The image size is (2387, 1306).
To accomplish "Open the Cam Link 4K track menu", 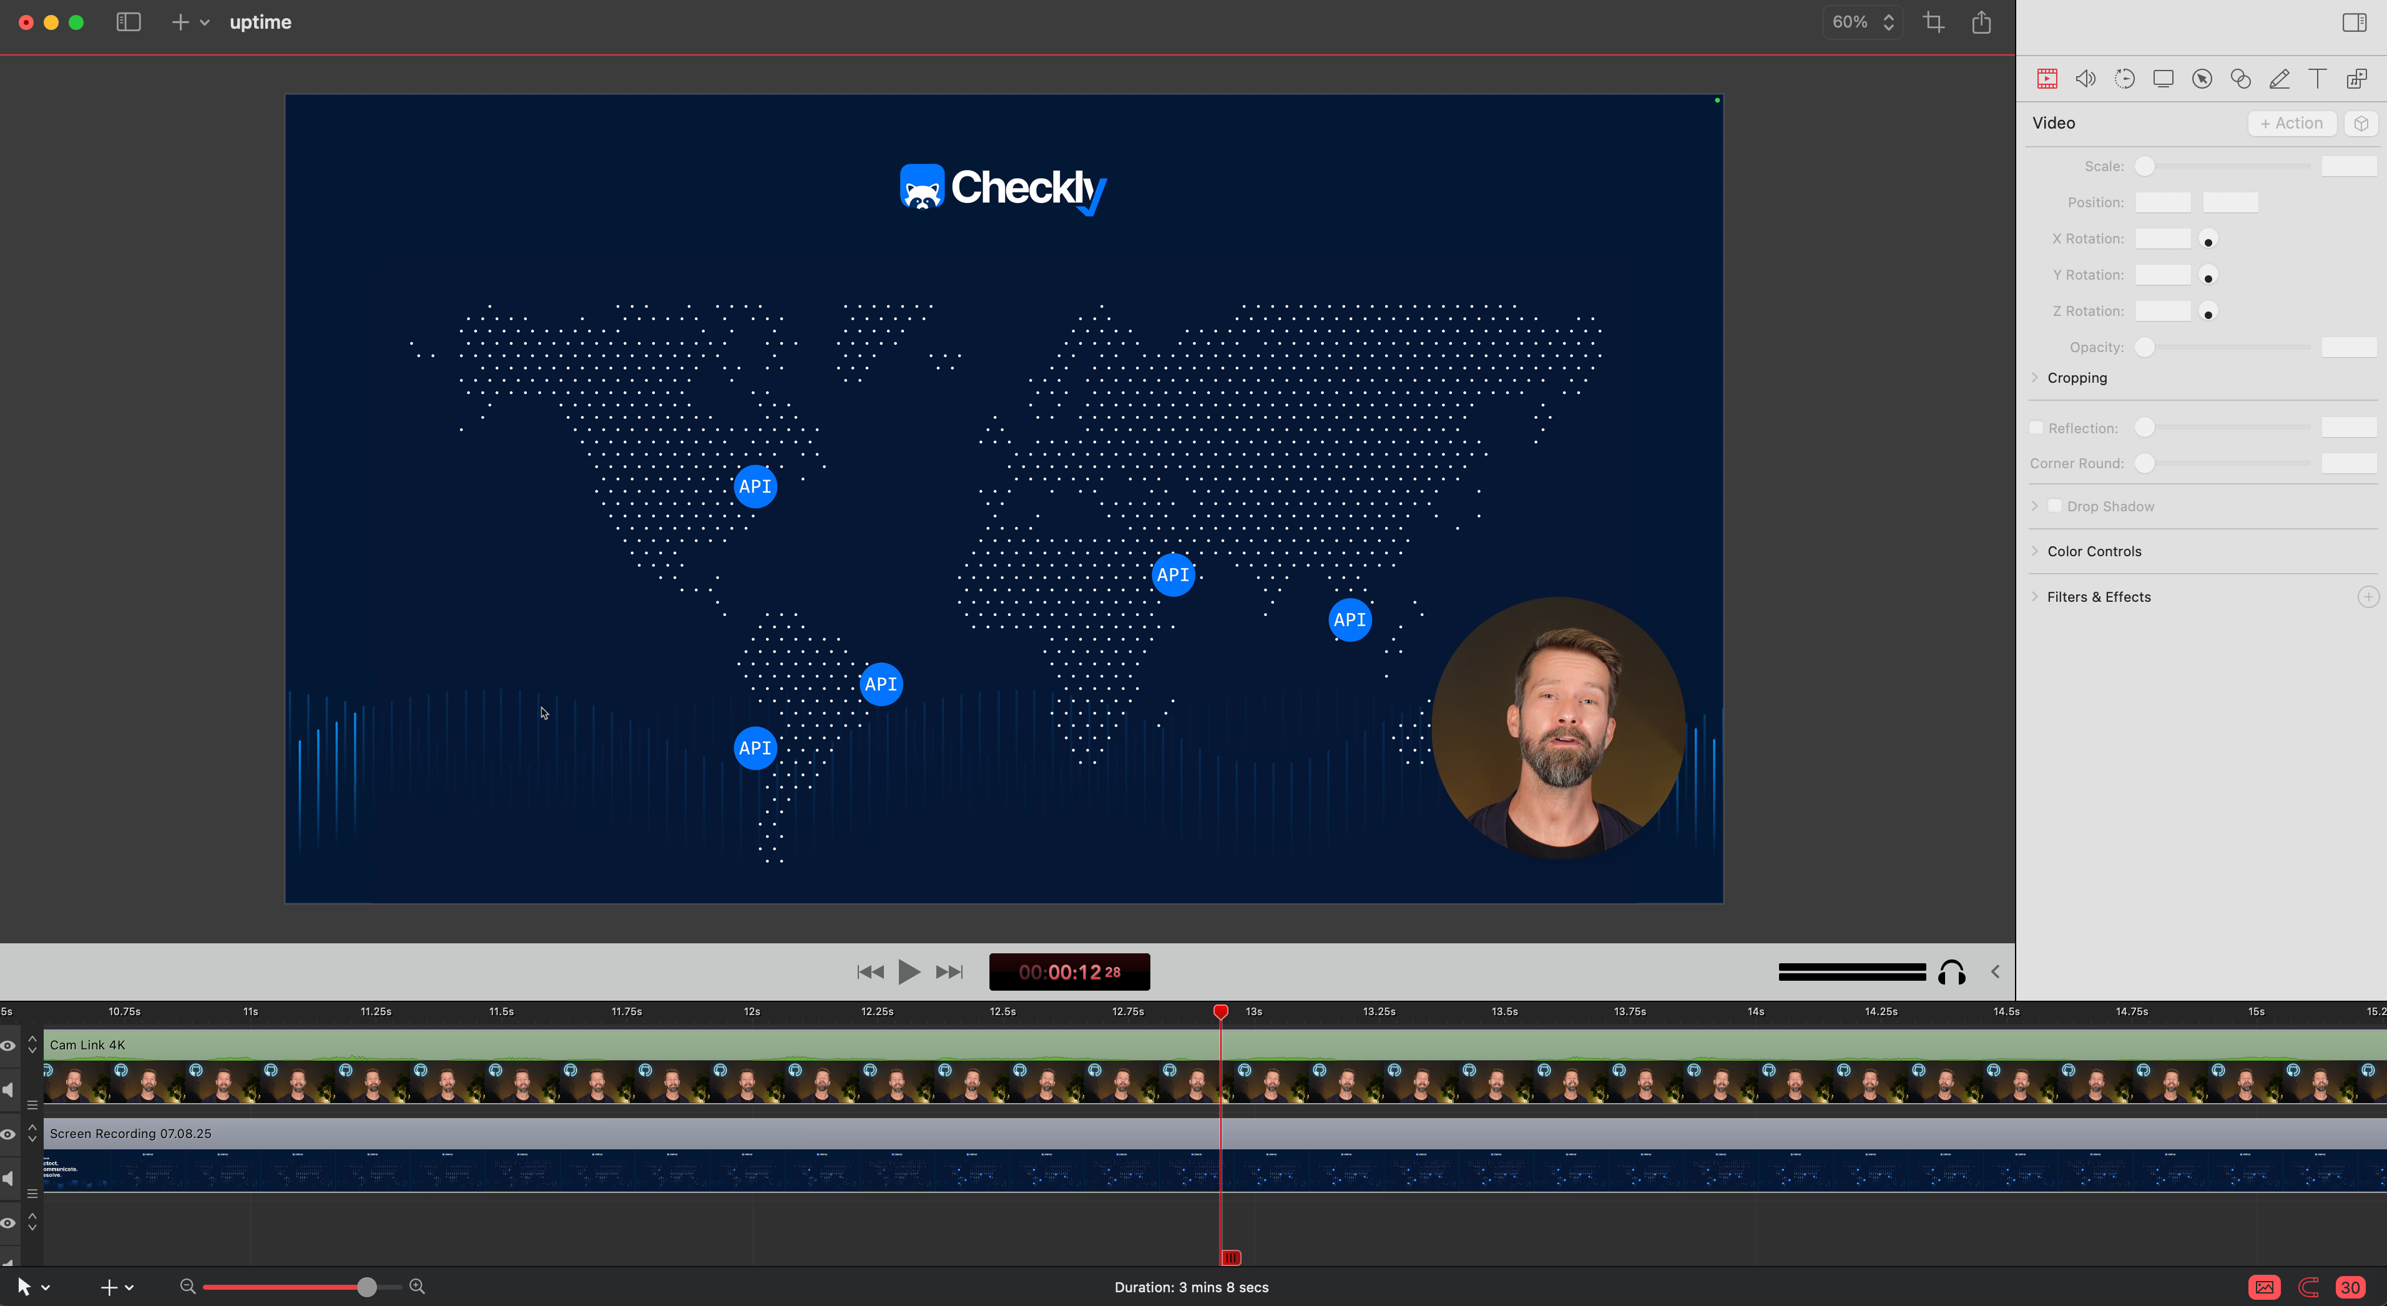I will point(32,1105).
